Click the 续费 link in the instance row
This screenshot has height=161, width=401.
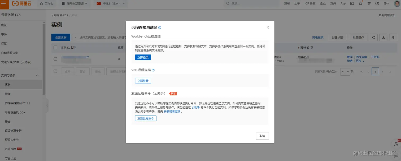[350, 61]
